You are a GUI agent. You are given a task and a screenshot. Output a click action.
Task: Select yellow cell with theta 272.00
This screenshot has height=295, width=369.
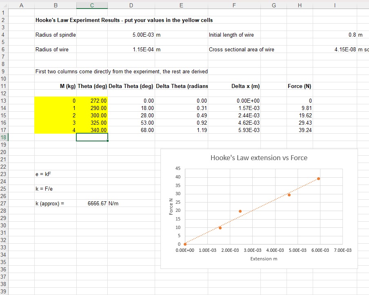tap(92, 101)
